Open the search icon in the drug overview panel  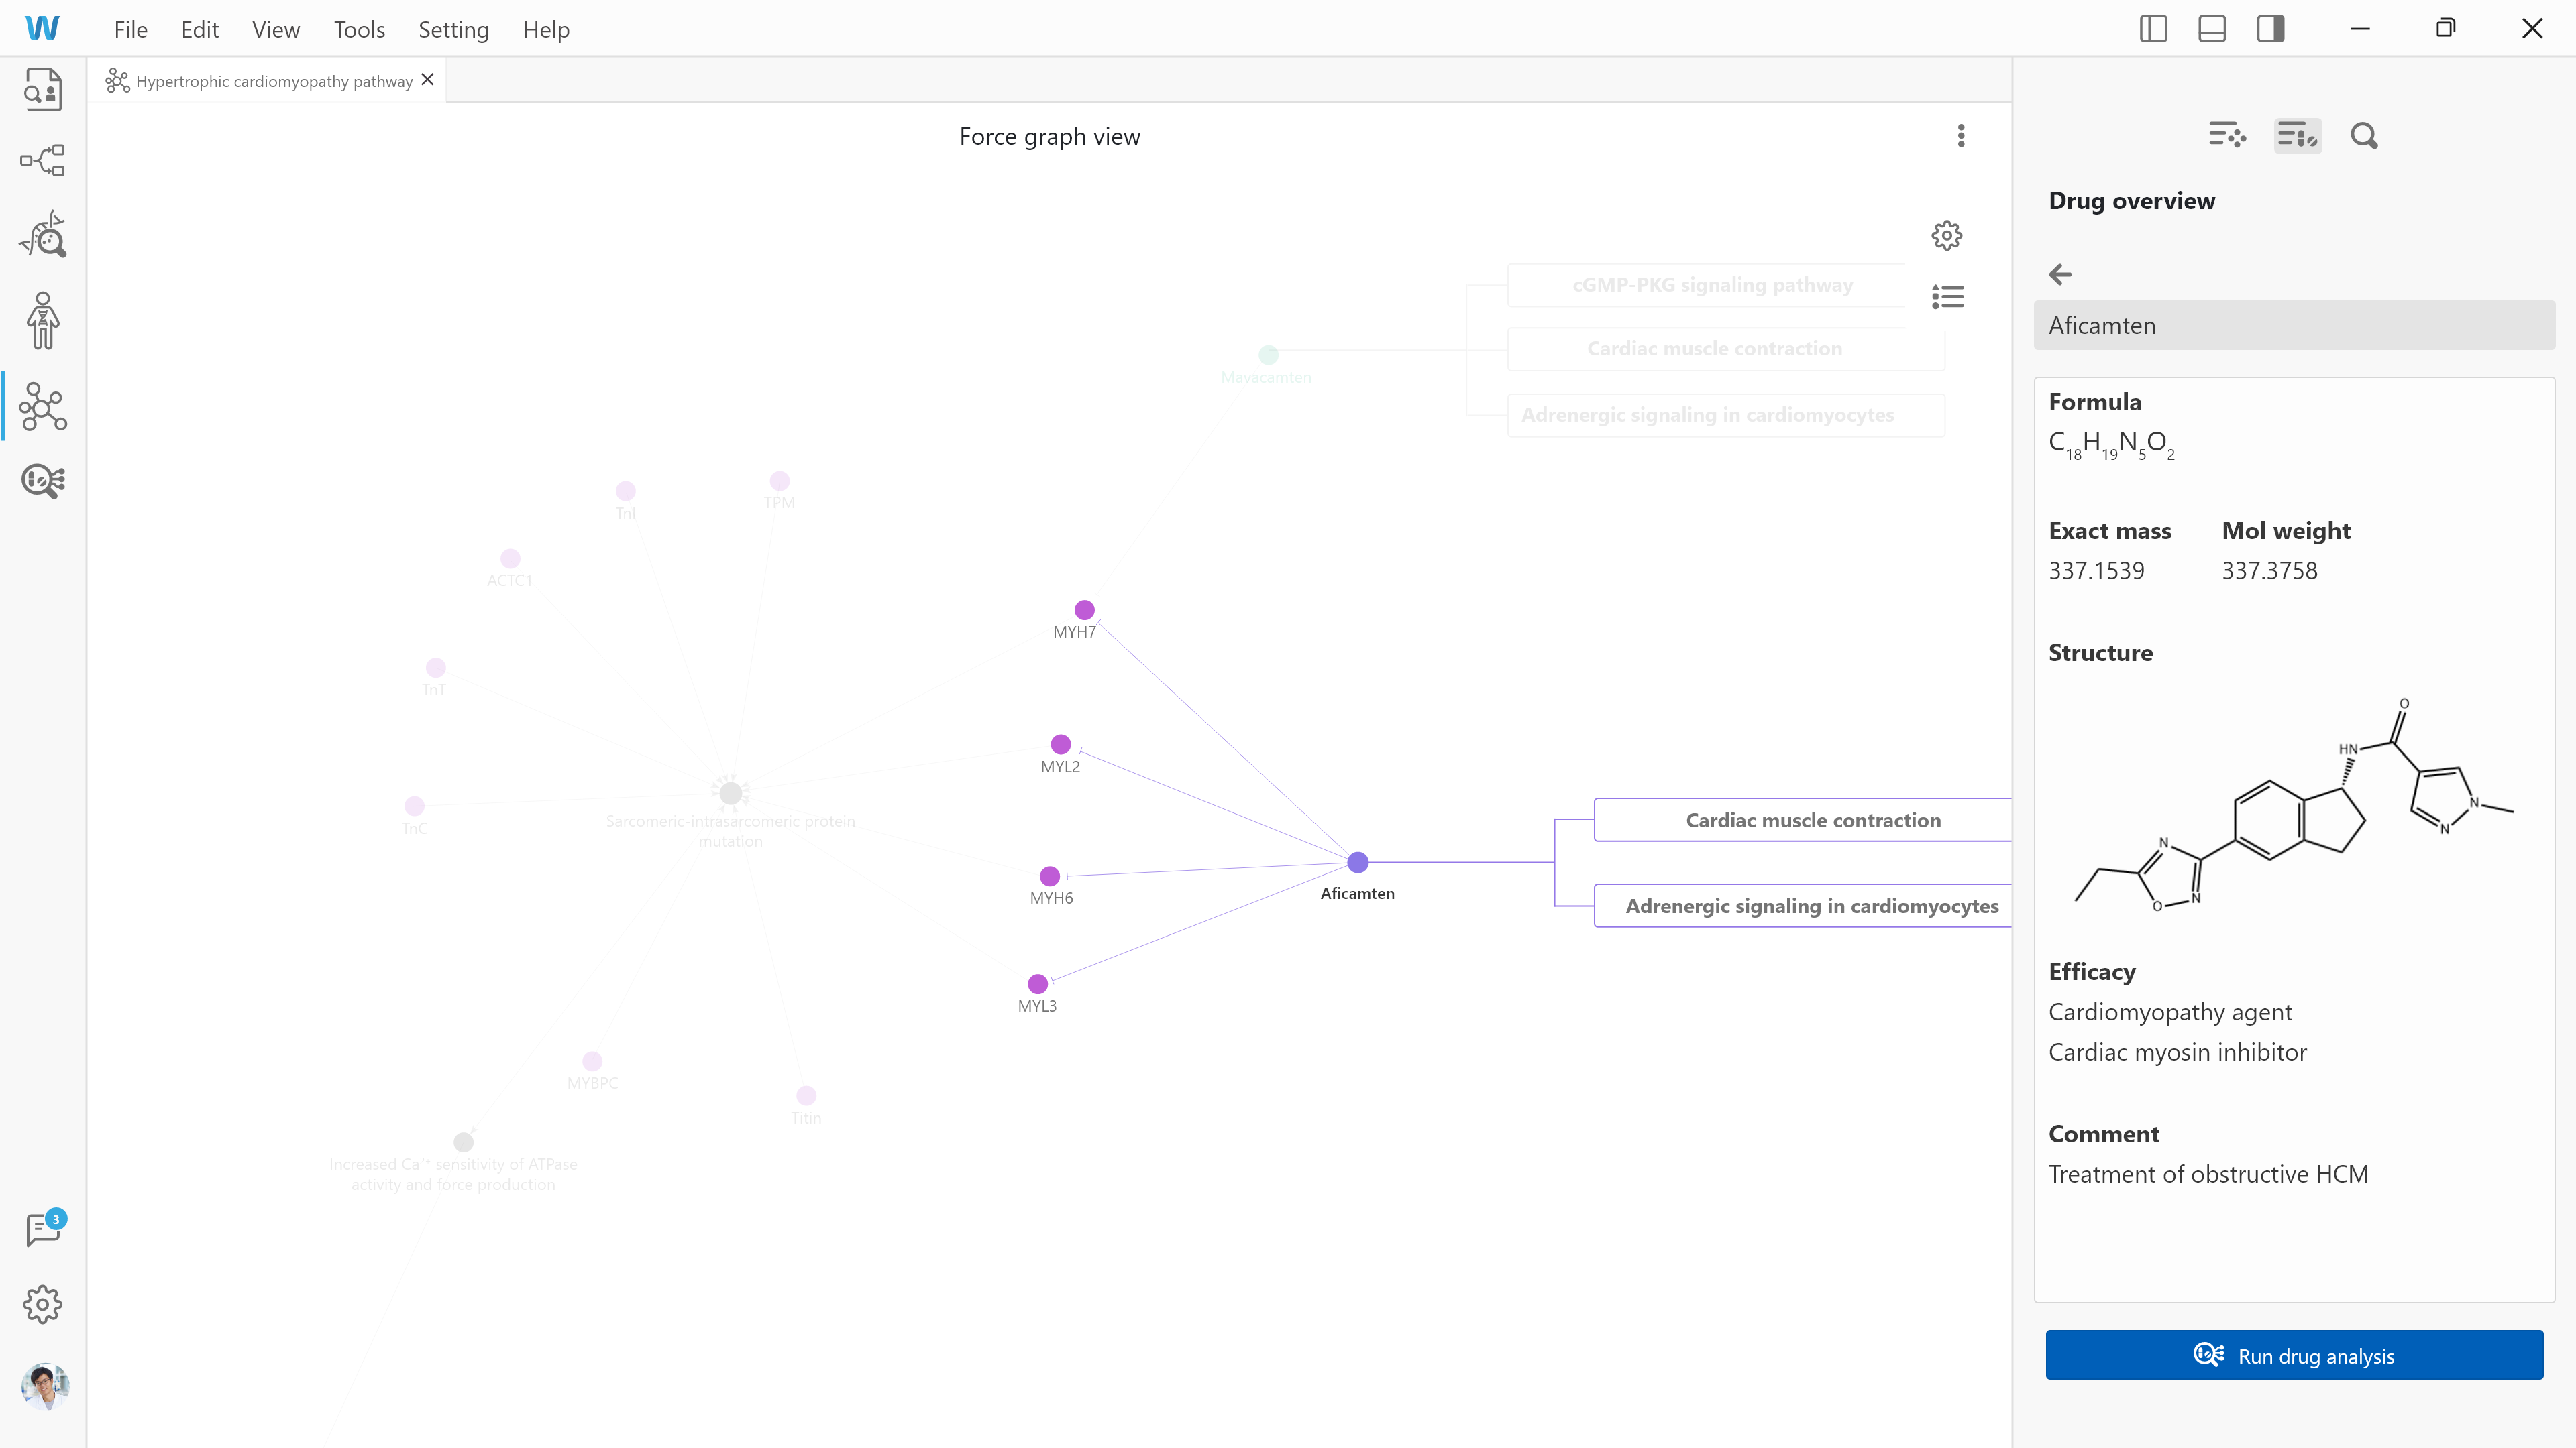pyautogui.click(x=2364, y=135)
